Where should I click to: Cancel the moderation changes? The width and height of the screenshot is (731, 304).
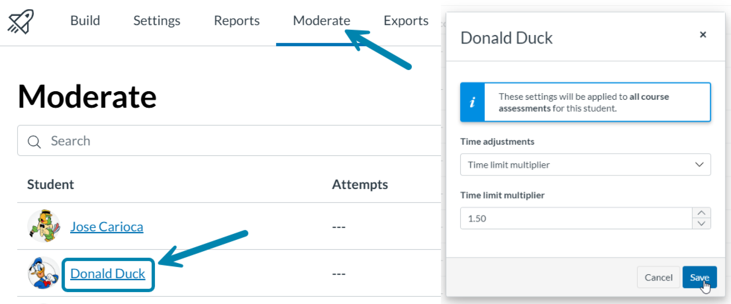[x=658, y=277]
